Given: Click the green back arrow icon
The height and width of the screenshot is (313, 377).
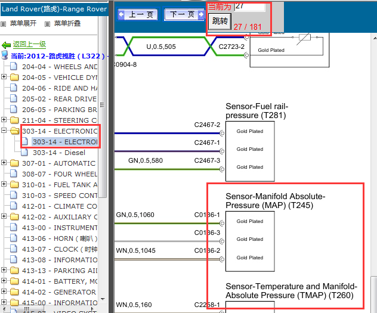Looking at the screenshot, I should click(x=7, y=45).
